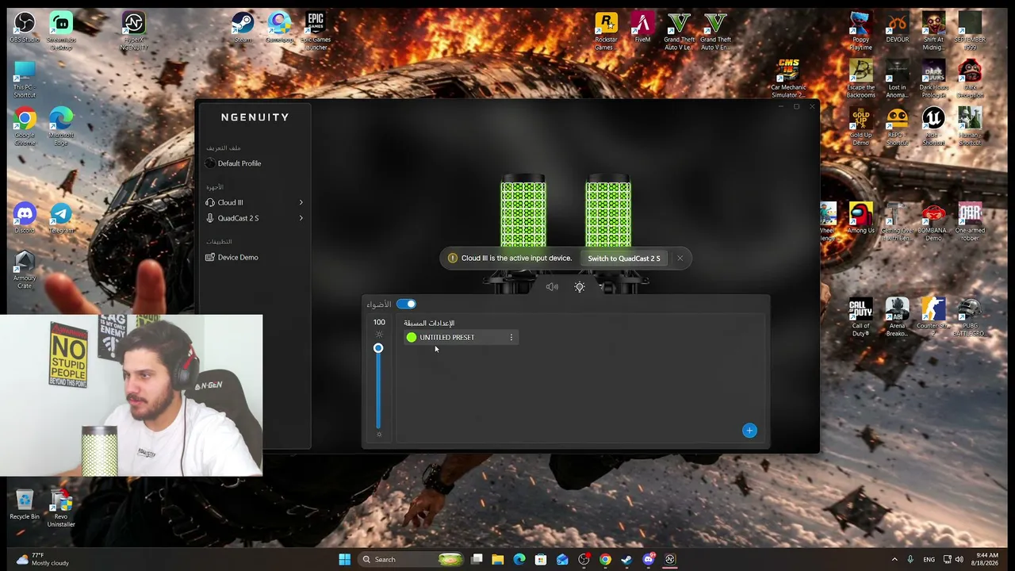
Task: Click the HyperX NGENUITY desktop shortcut
Action: pos(134,32)
